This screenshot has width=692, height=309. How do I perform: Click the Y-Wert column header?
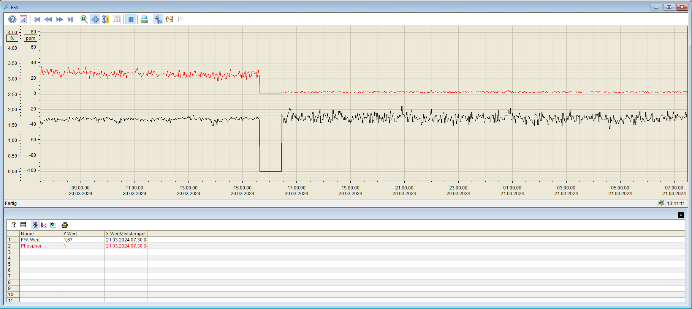coord(83,234)
